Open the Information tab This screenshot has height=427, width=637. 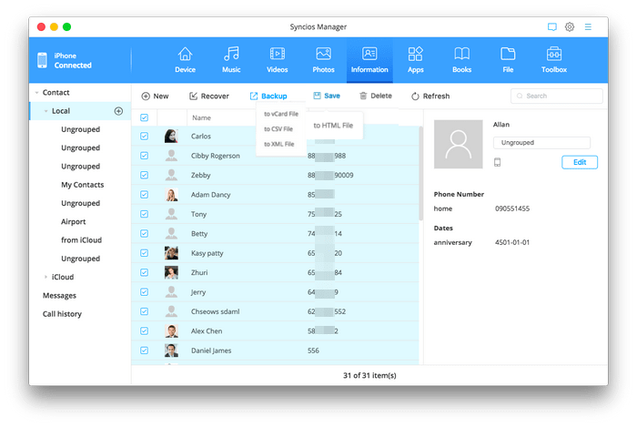click(x=369, y=60)
